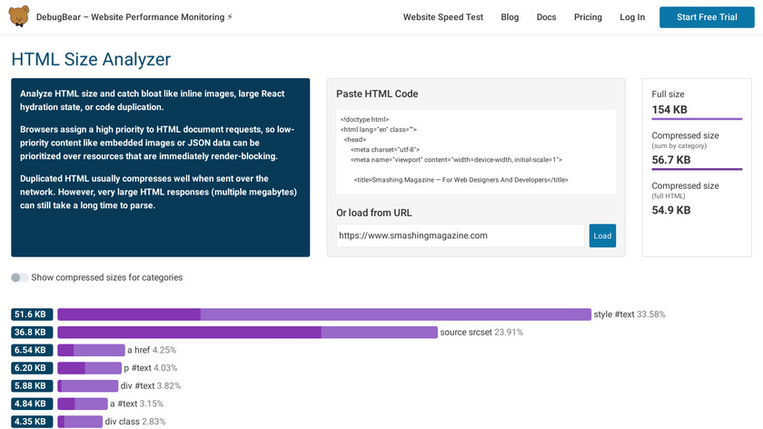This screenshot has height=429, width=763.
Task: Navigate to Pricing
Action: 588,17
